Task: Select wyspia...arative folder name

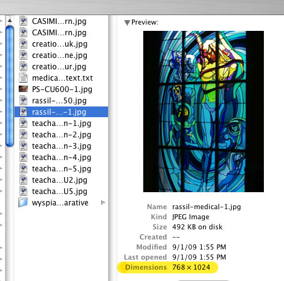Action: tap(60, 203)
